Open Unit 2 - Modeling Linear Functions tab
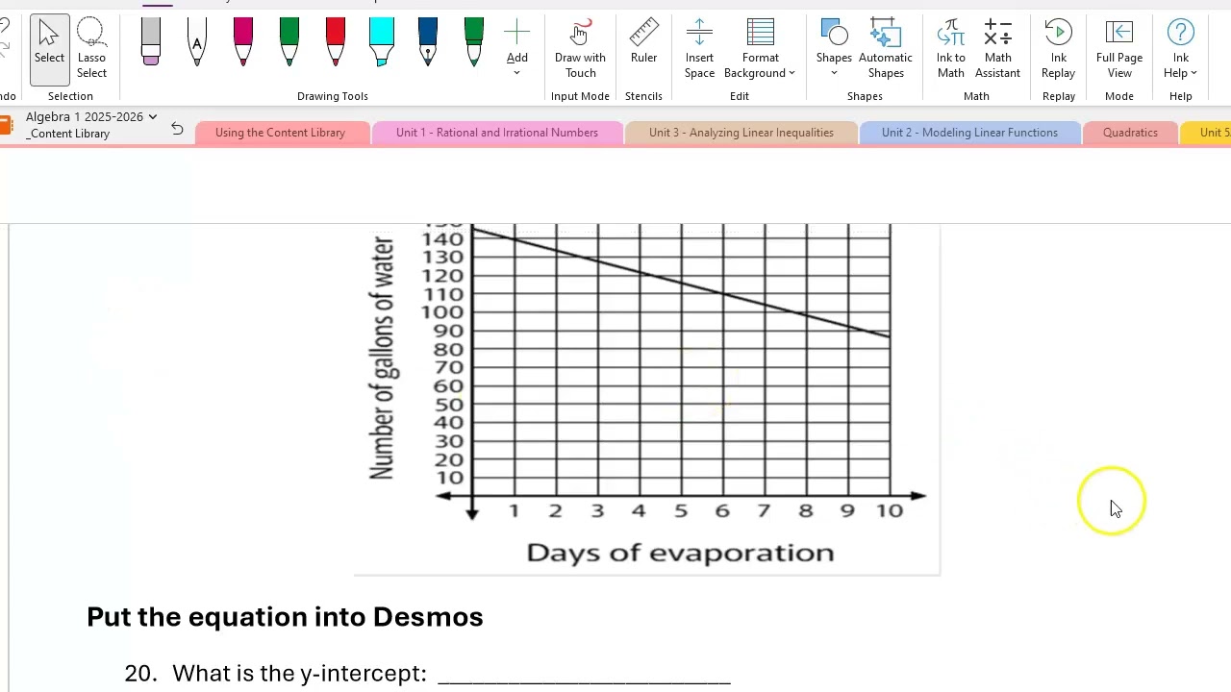Image resolution: width=1231 pixels, height=692 pixels. coord(969,133)
